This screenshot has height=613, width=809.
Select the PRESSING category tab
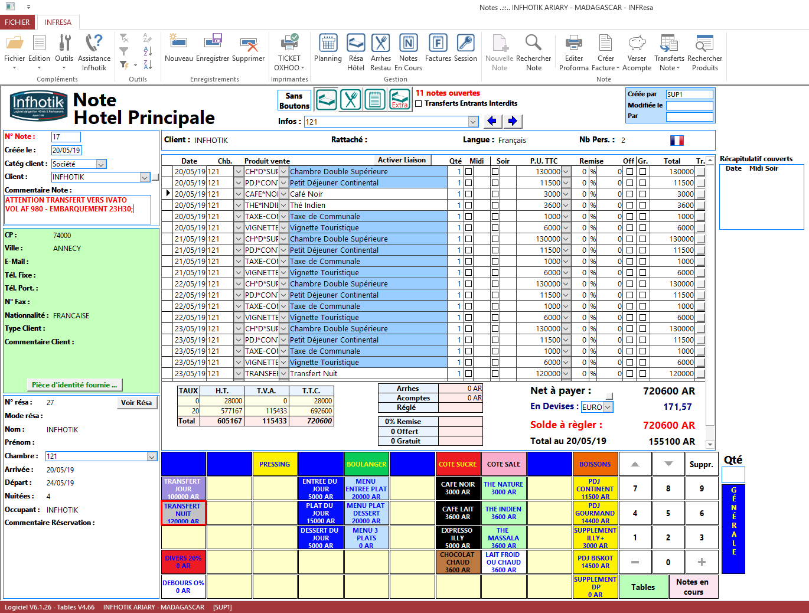(275, 464)
